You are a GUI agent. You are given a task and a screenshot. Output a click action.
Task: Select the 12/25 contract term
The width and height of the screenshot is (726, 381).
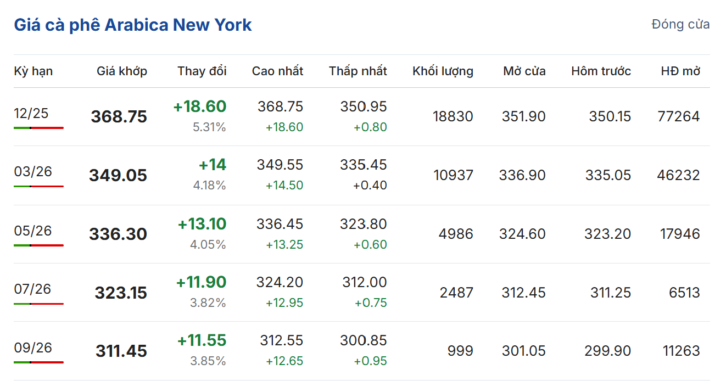pyautogui.click(x=31, y=114)
